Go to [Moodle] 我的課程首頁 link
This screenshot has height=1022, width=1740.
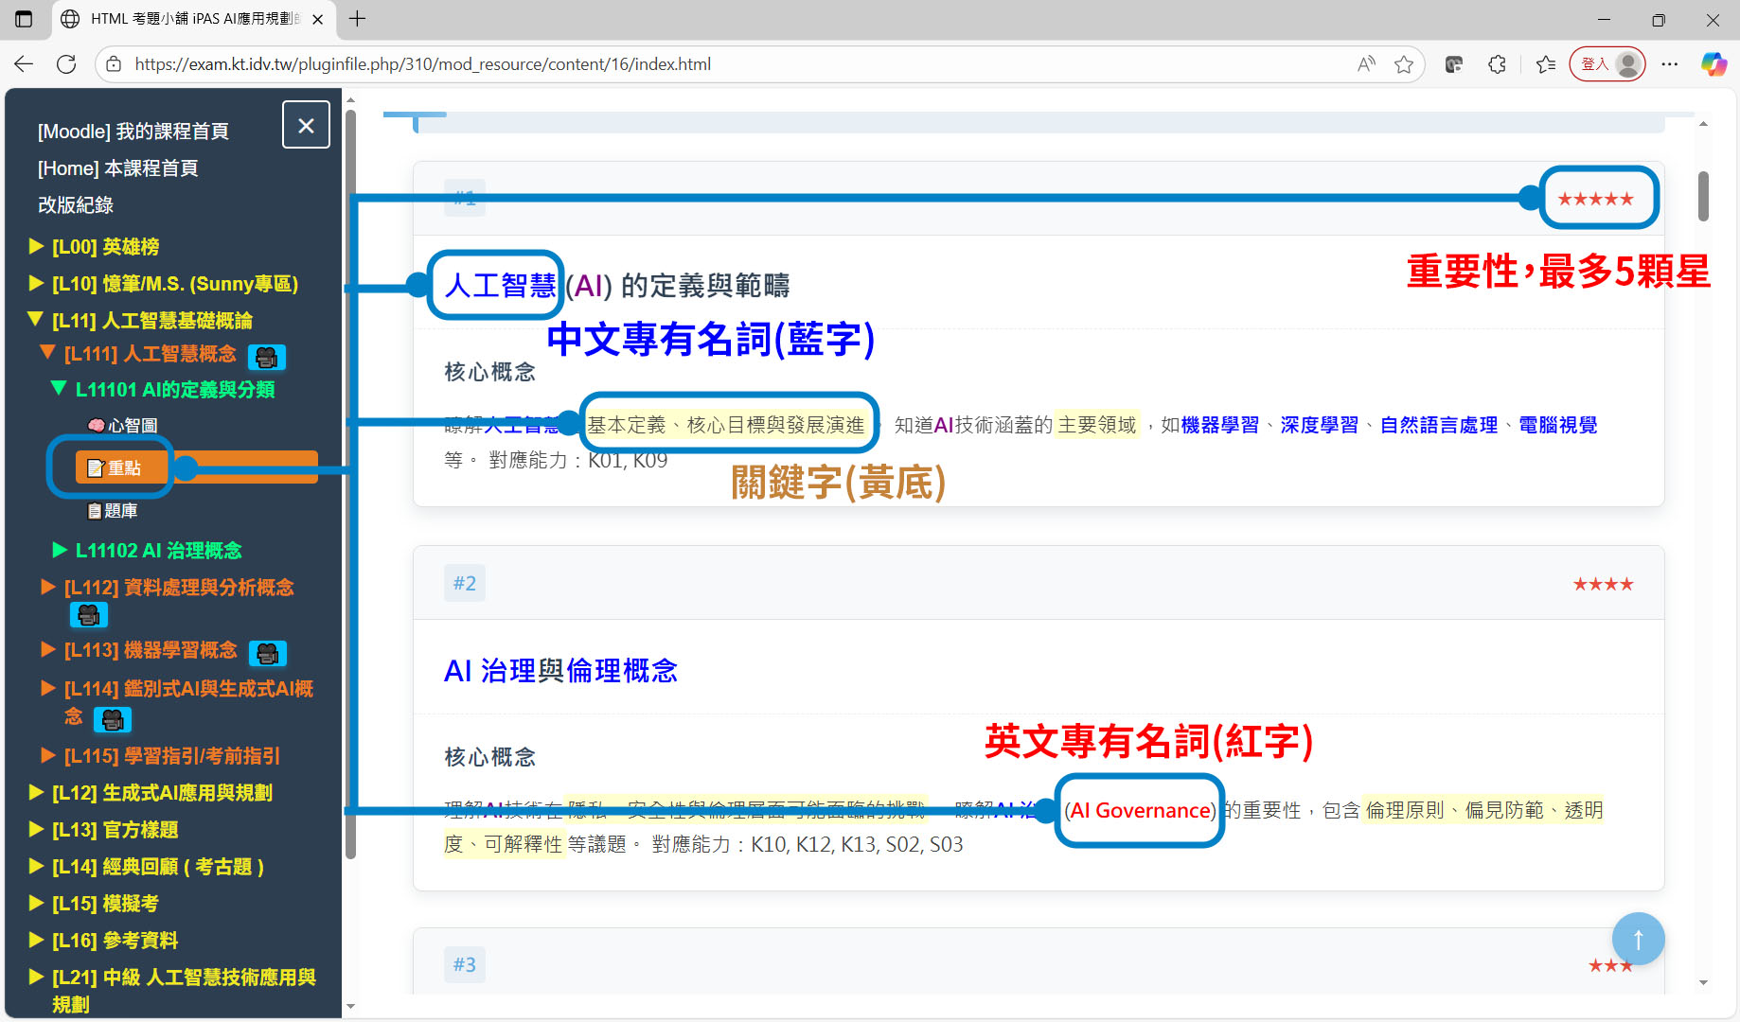(x=133, y=132)
